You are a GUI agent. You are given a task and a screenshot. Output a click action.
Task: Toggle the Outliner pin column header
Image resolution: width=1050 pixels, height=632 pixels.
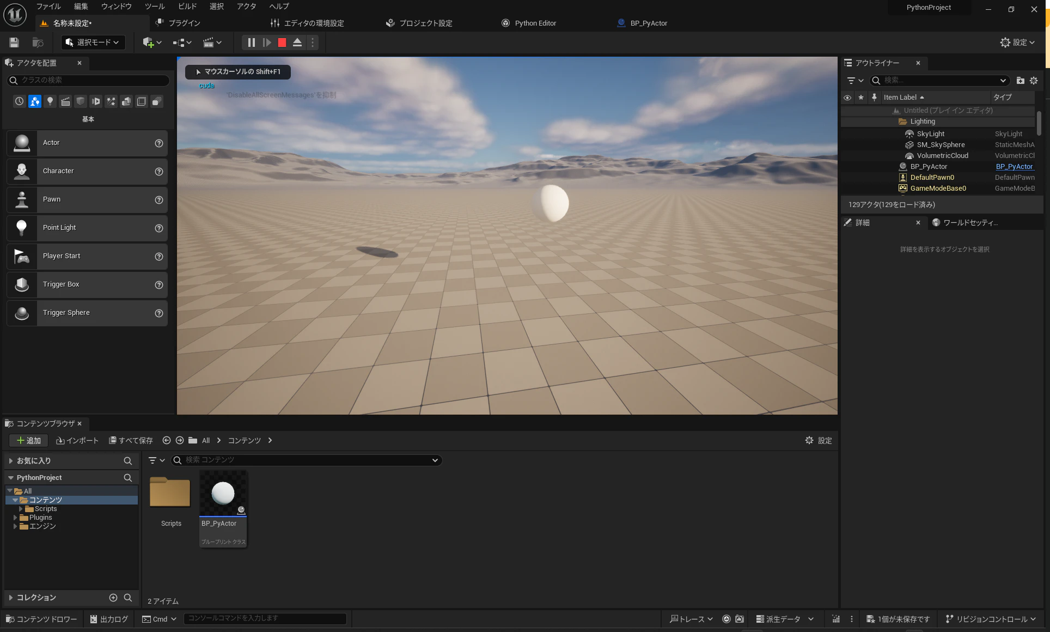pyautogui.click(x=874, y=98)
